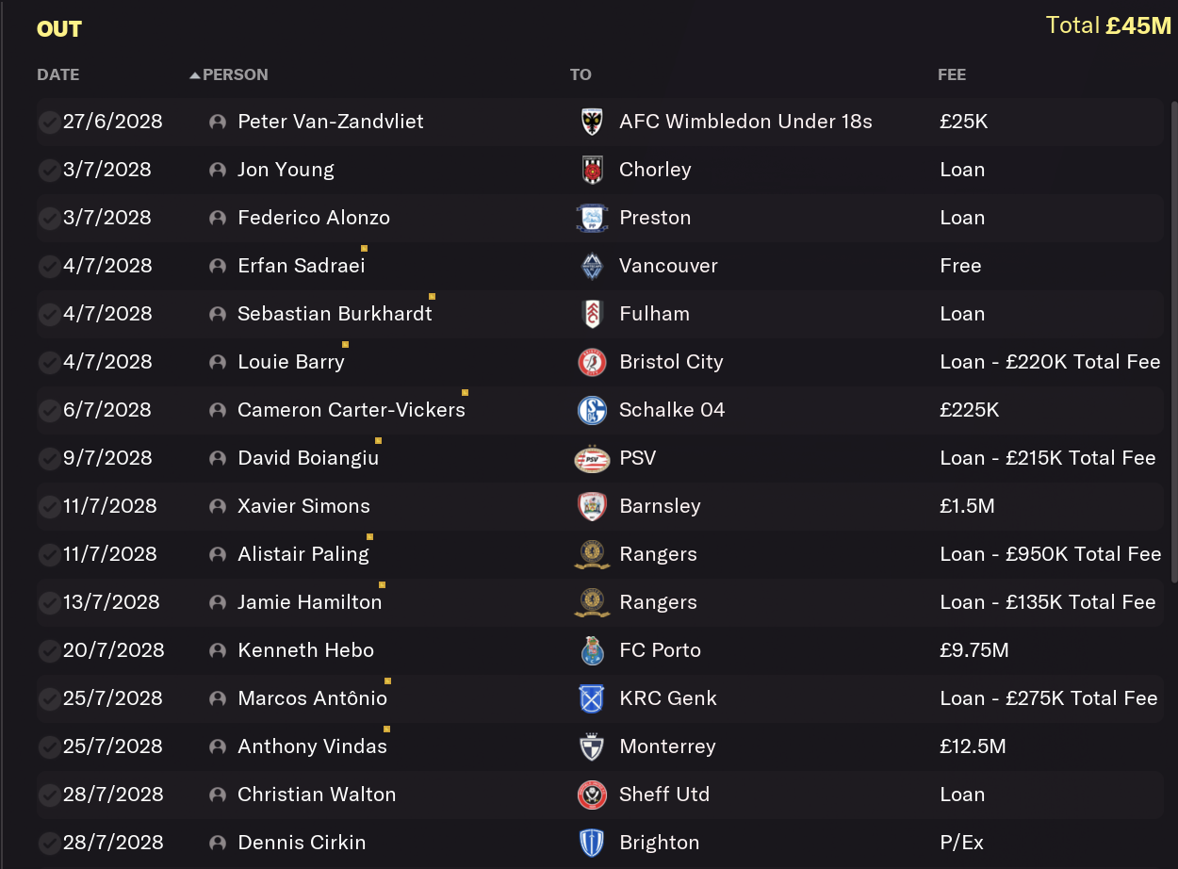The image size is (1178, 869).
Task: Open the Vancouver club logo
Action: 592,266
